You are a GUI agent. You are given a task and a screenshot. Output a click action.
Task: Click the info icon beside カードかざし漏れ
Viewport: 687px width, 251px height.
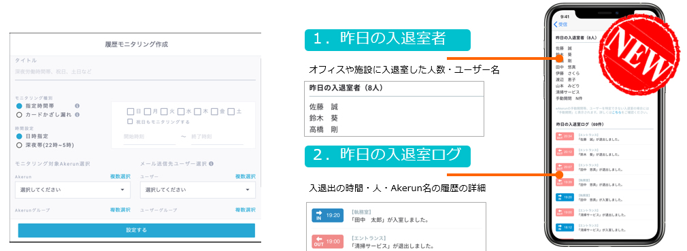[x=77, y=115]
